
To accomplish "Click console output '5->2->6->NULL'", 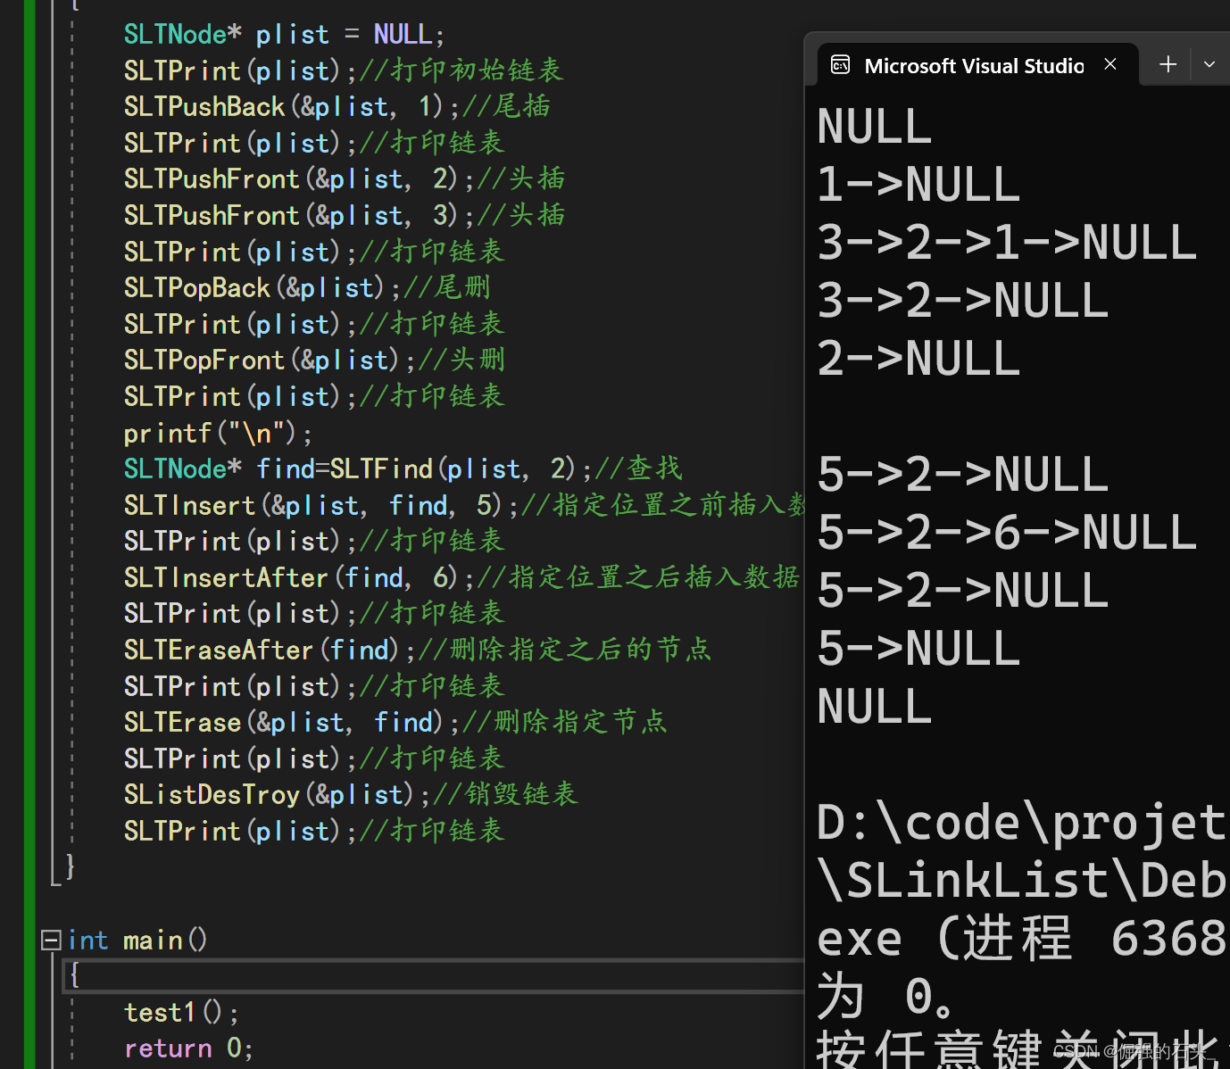I will 1007,533.
